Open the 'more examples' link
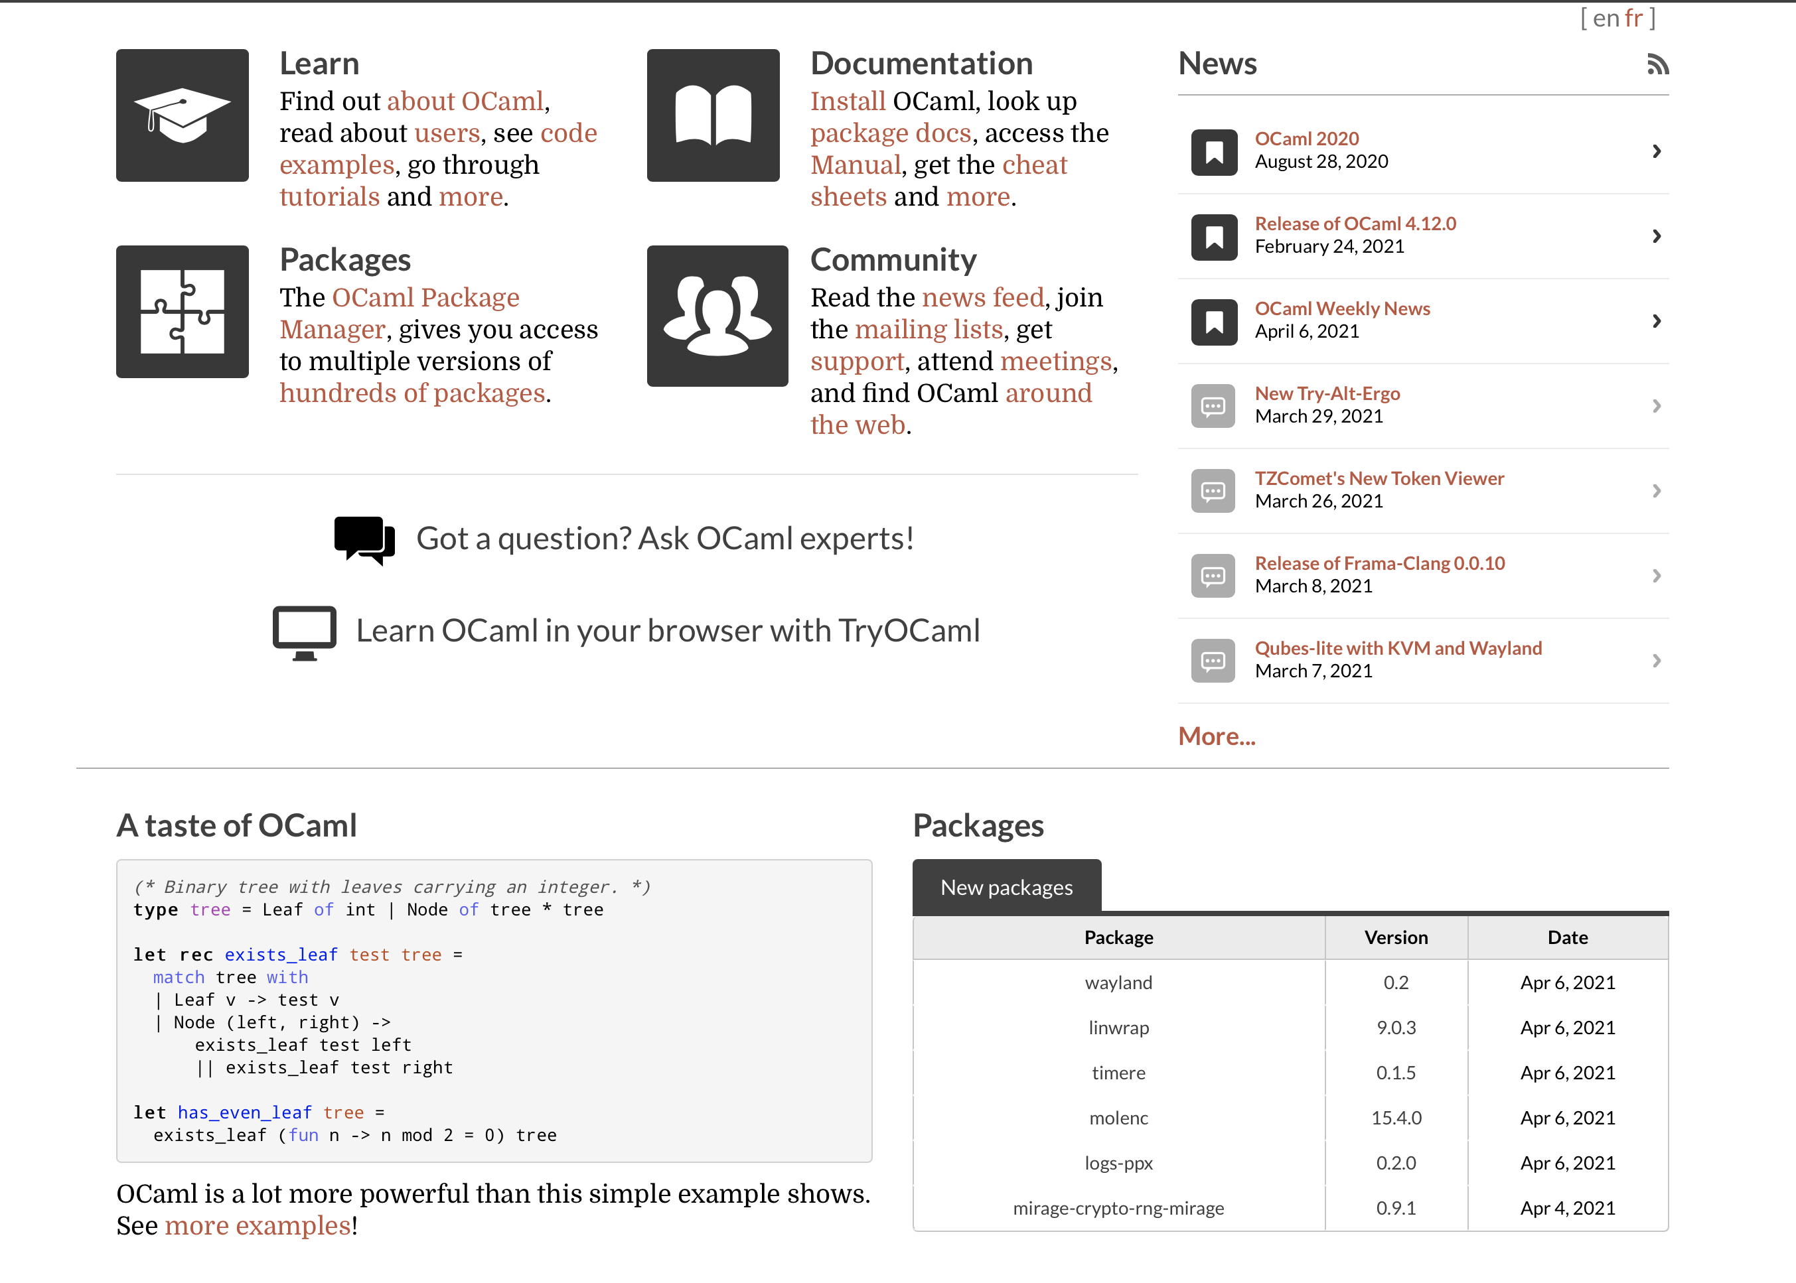Image resolution: width=1796 pixels, height=1283 pixels. click(258, 1226)
